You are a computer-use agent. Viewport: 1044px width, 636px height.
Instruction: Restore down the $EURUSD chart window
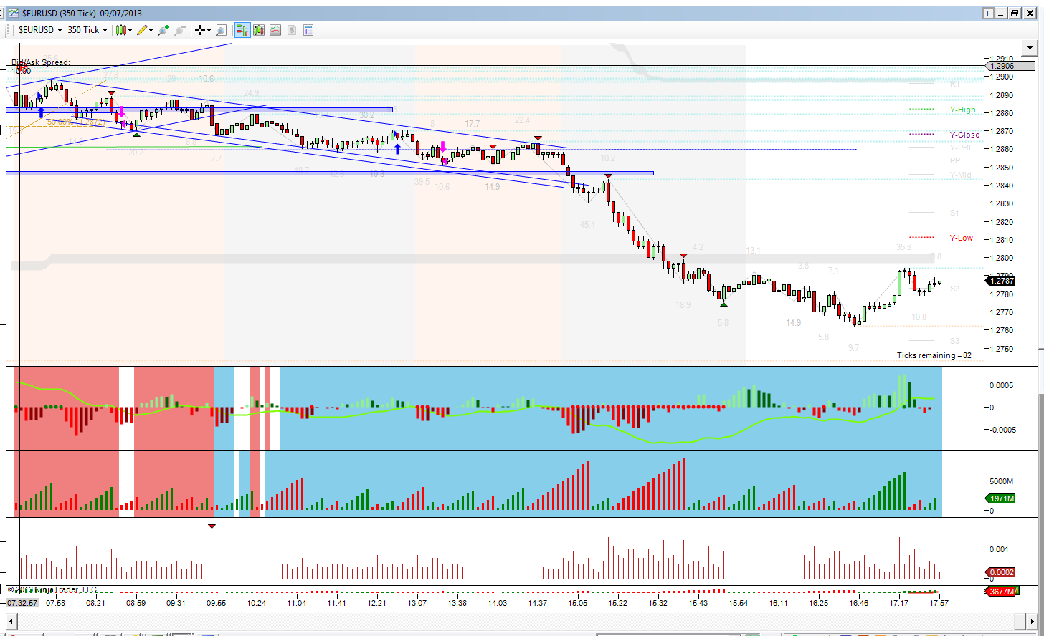point(1015,13)
